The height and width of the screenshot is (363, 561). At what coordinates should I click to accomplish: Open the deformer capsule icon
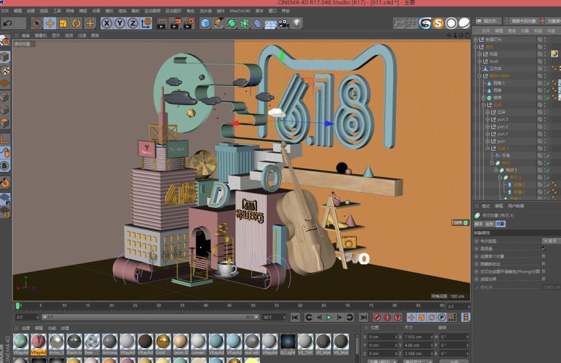257,24
